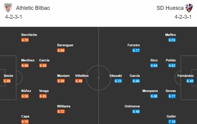
Task: Click the Athletic Bilbao club crest
Action: tap(8, 8)
